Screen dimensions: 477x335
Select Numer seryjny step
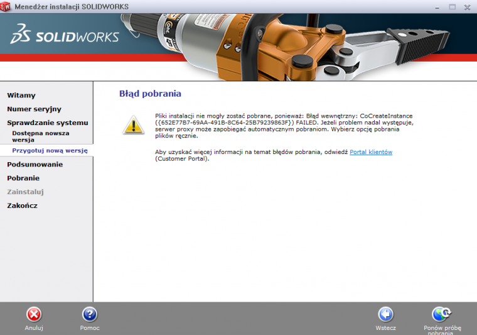point(34,109)
